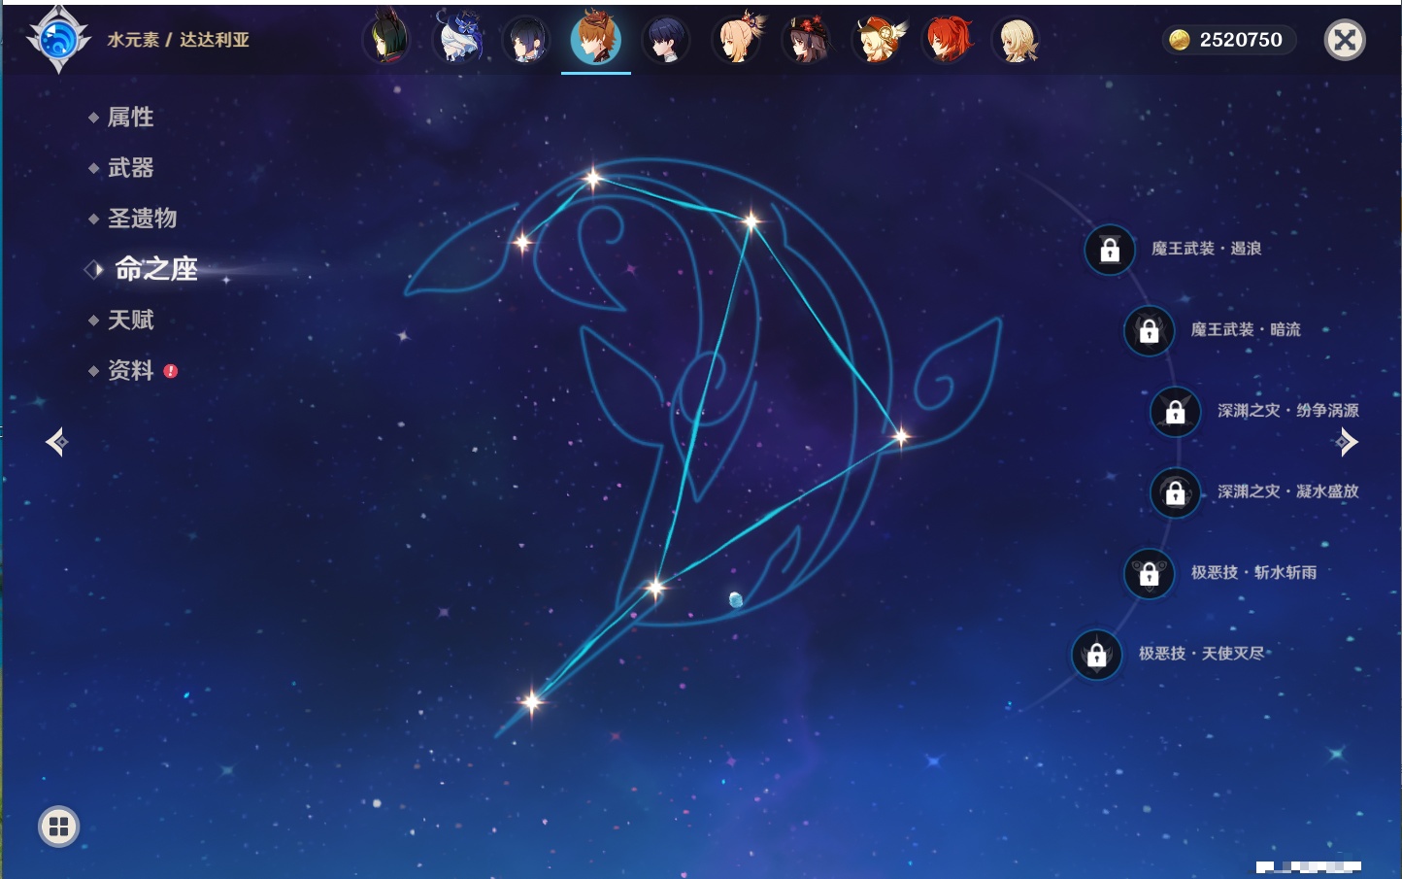
Task: Open the grid menu button at bottom left
Action: (x=58, y=827)
